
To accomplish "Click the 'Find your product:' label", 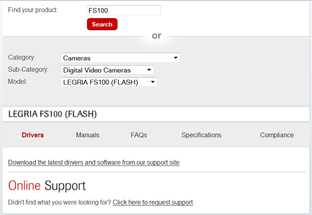I will 33,10.
